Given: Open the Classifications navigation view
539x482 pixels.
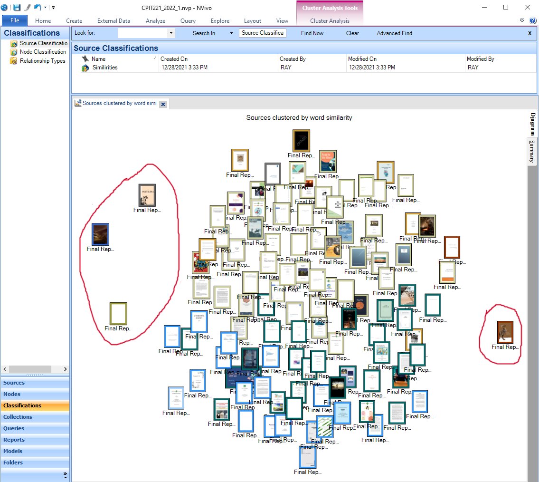Looking at the screenshot, I should click(35, 405).
